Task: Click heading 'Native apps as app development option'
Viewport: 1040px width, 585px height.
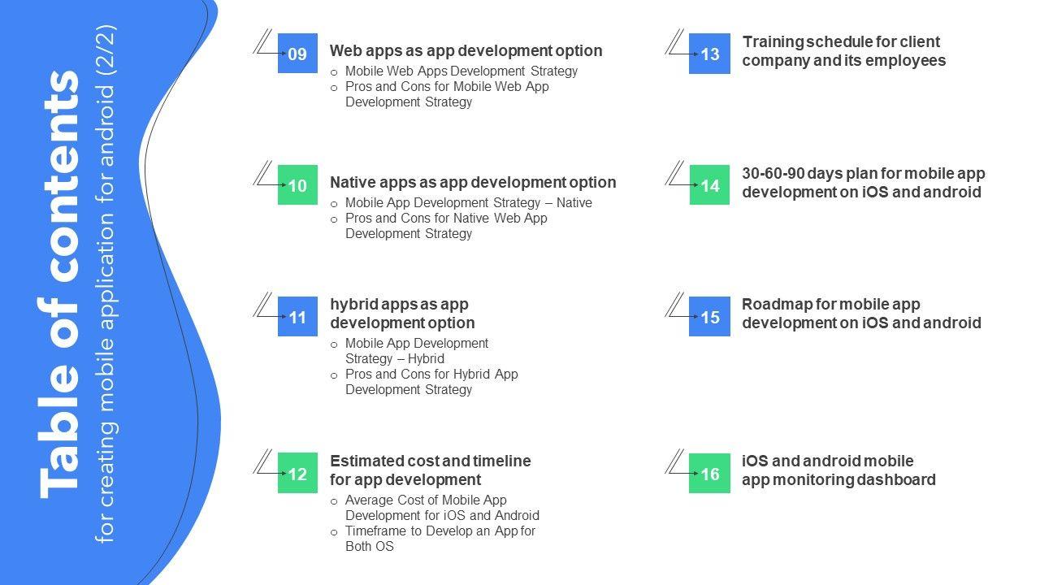Action: tap(473, 182)
